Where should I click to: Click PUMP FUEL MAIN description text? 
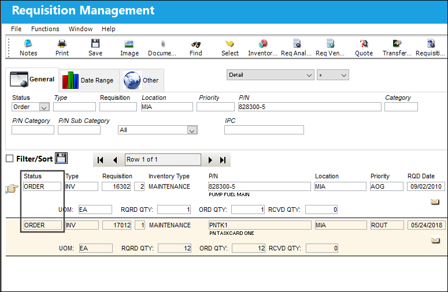click(229, 194)
